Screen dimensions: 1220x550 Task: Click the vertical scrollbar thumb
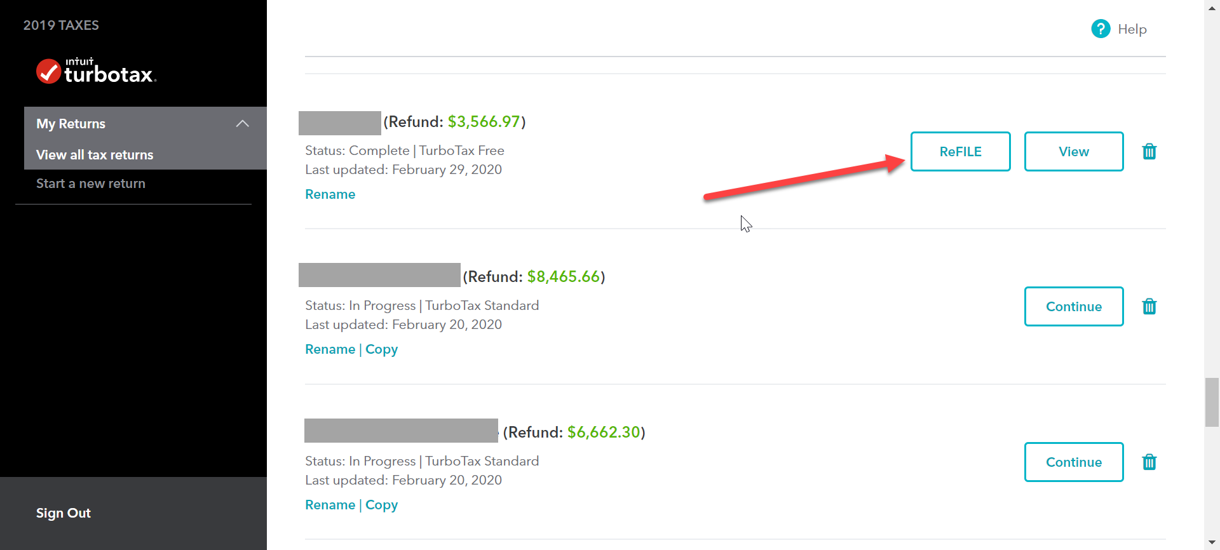(1212, 402)
